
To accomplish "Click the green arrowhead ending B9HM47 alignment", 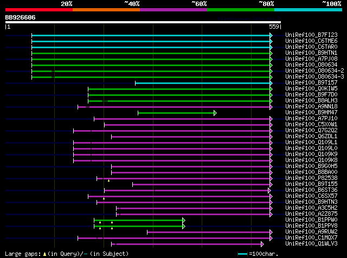I will (x=215, y=113).
